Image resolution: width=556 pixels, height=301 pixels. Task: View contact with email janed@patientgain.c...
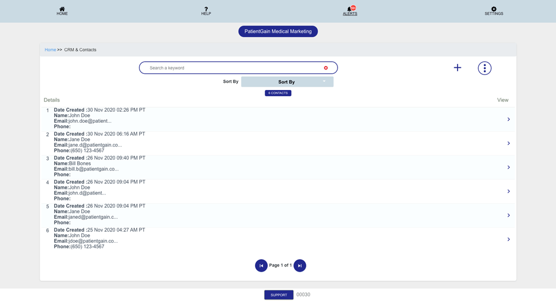point(509,215)
